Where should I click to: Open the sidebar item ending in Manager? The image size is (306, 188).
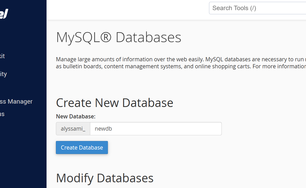[16, 102]
